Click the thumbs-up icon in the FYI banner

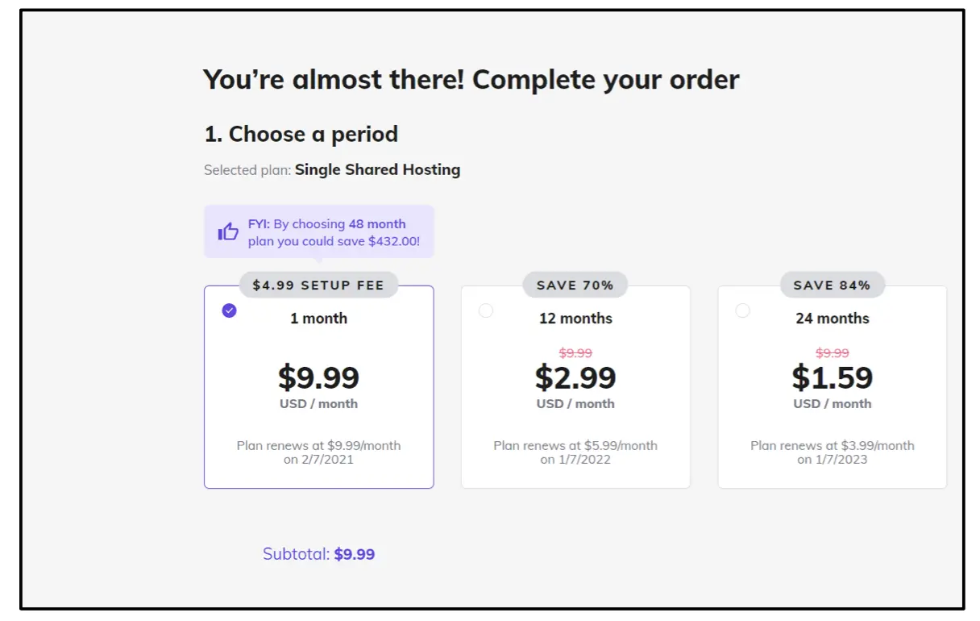(228, 232)
